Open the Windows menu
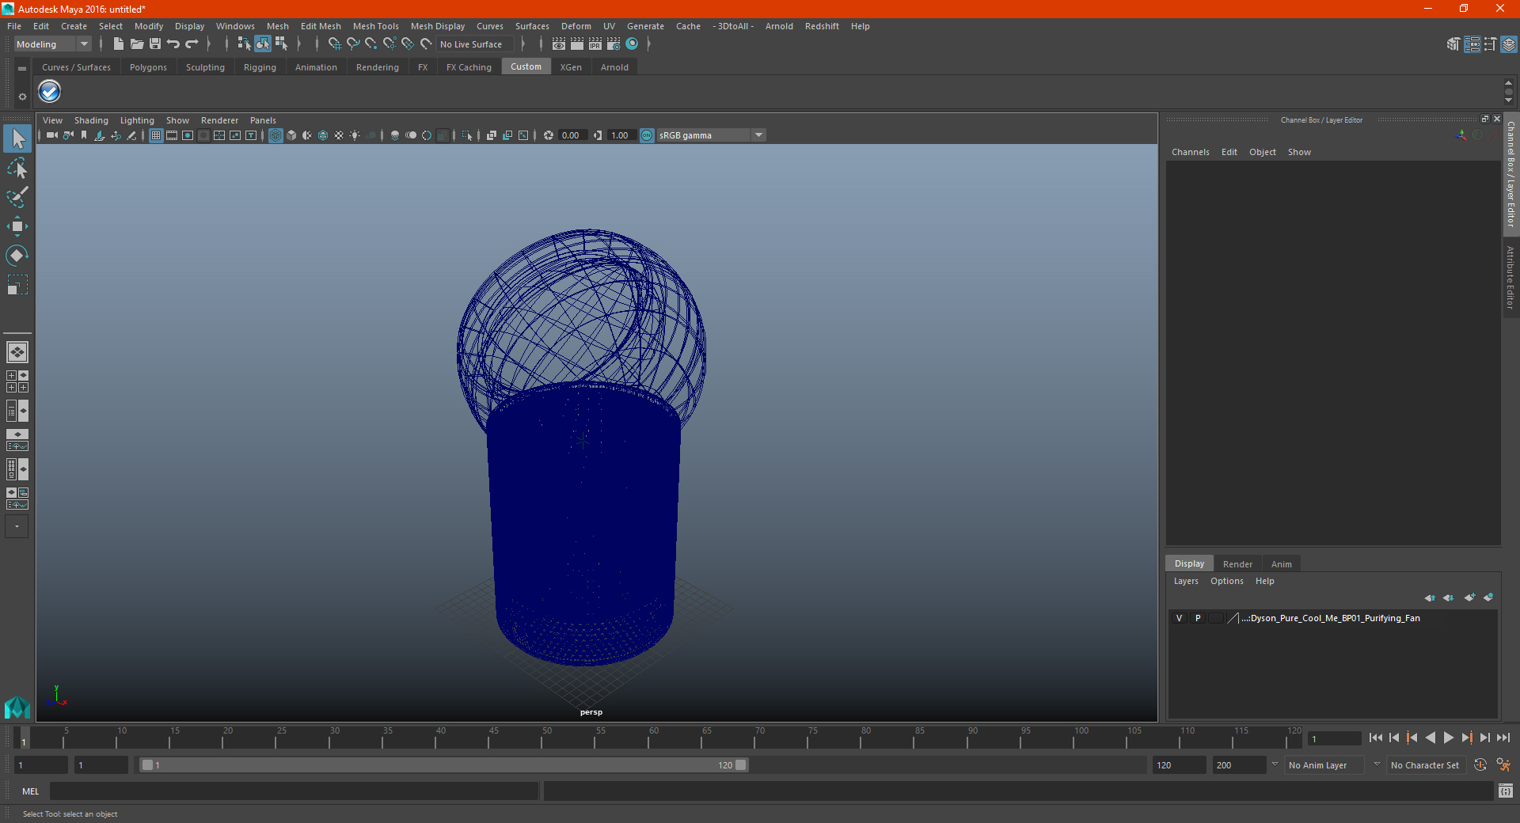This screenshot has height=823, width=1520. point(235,26)
